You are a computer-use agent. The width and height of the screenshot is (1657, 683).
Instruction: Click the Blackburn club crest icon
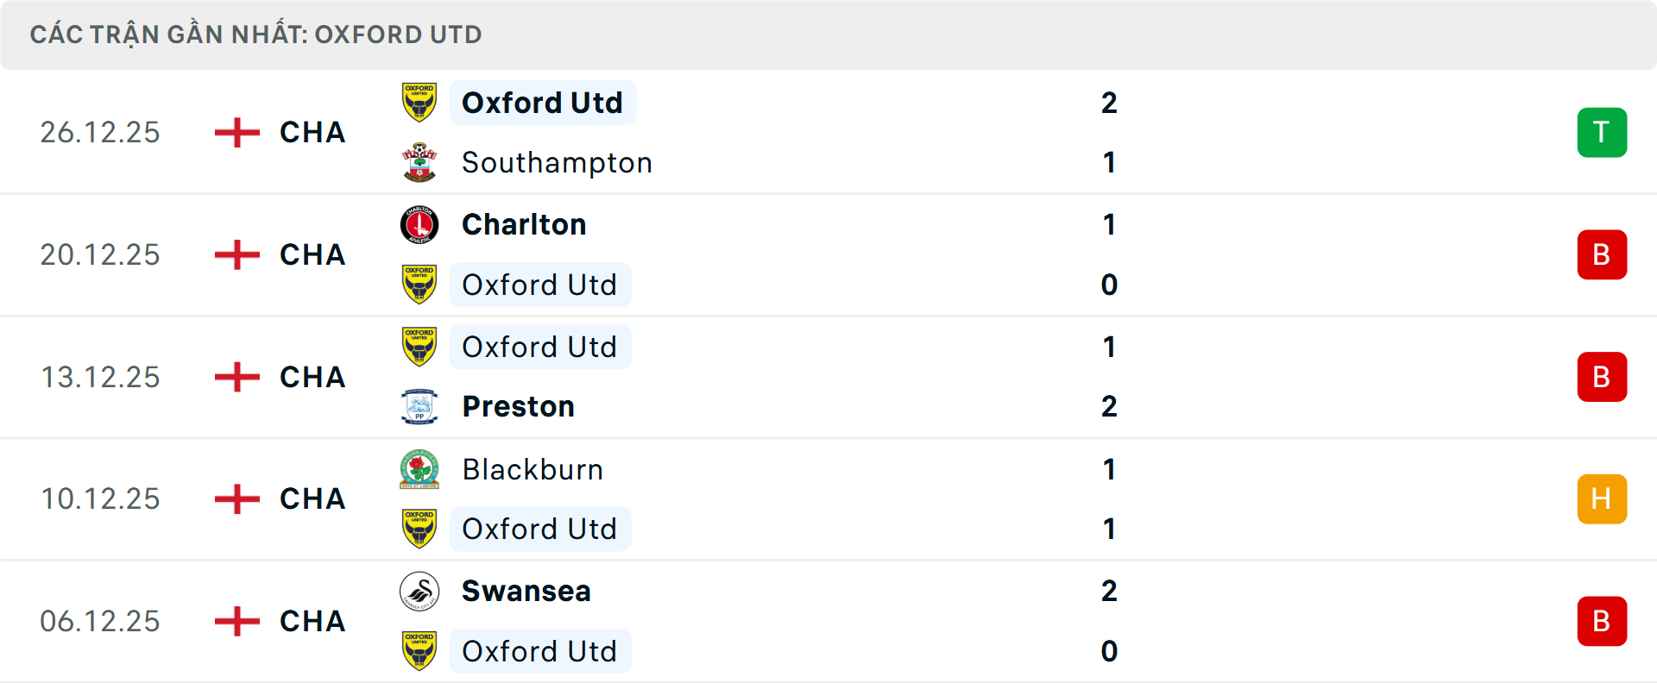[419, 469]
